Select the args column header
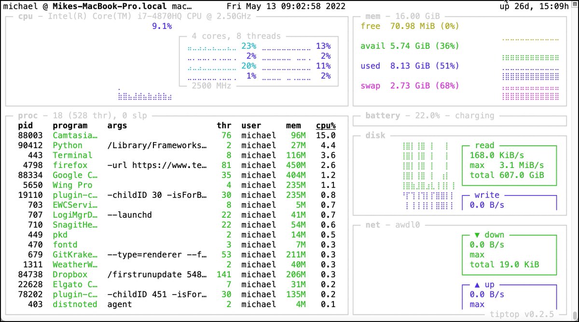579x322 pixels. [x=117, y=126]
